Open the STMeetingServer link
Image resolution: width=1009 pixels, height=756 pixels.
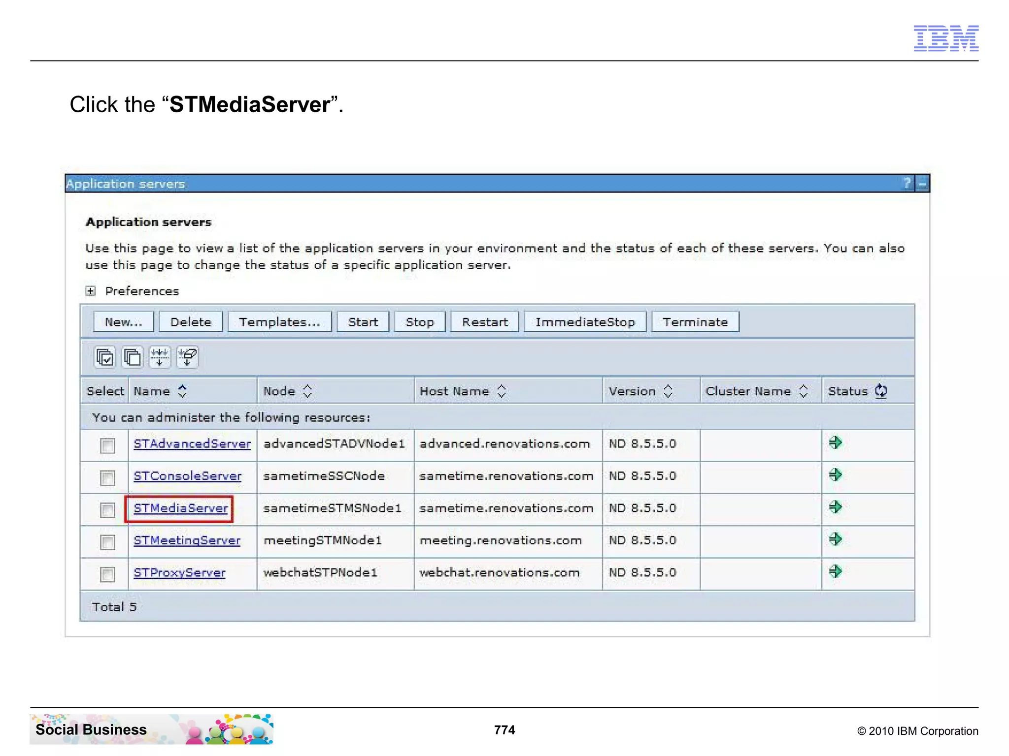pyautogui.click(x=187, y=540)
